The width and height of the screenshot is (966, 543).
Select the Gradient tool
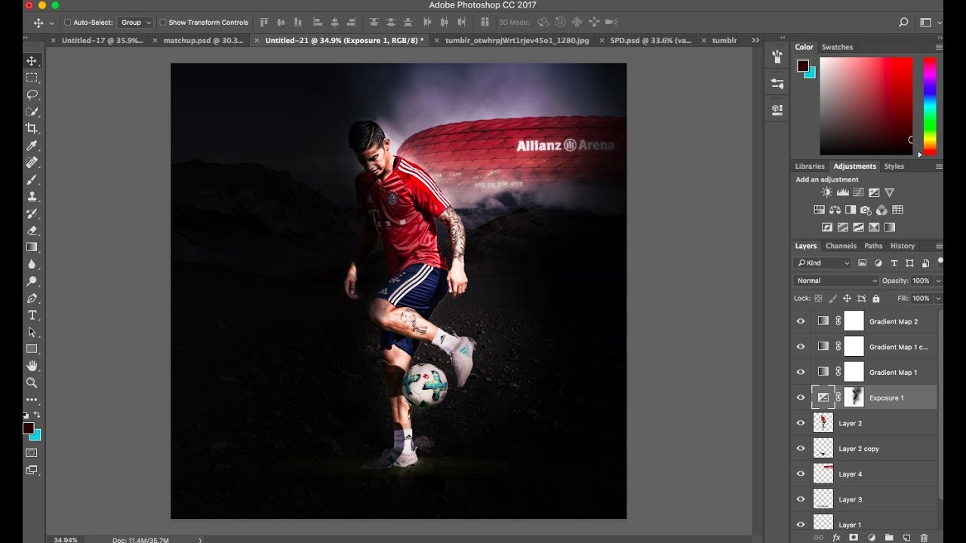tap(32, 247)
